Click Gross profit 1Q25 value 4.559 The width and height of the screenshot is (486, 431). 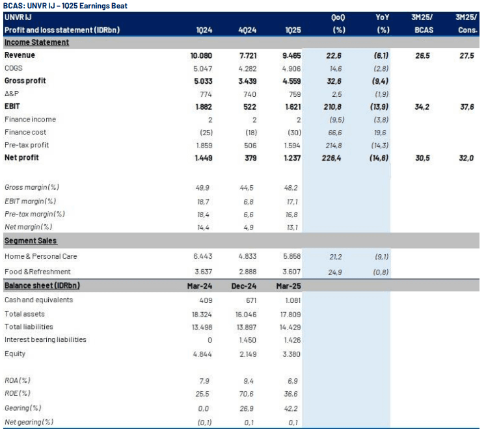tap(291, 81)
